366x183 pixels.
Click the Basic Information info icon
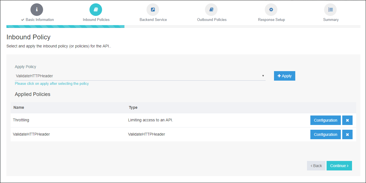(37, 9)
